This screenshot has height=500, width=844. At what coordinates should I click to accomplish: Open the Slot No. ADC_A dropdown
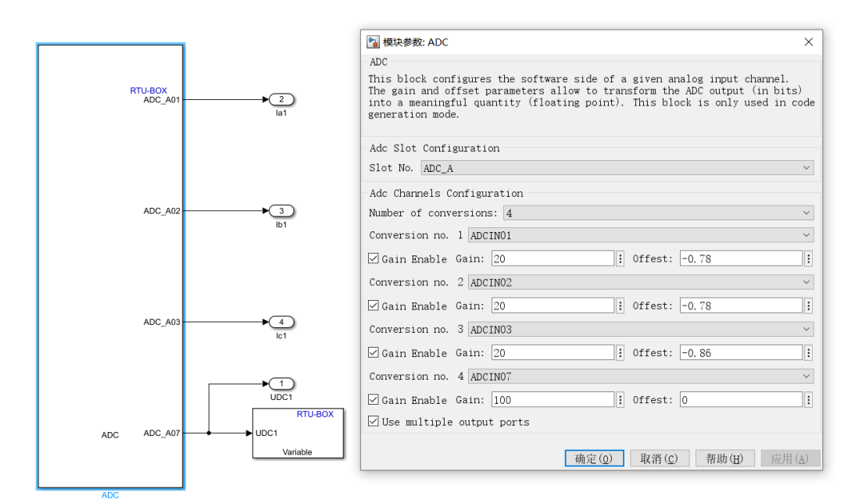617,168
